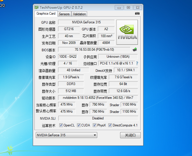The width and height of the screenshot is (192, 156).
Task: Click the GPU name field showing GeForce 315
Action: [86, 22]
